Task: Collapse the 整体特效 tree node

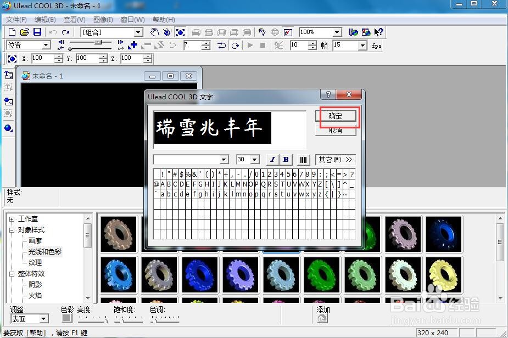Action: tap(12, 274)
